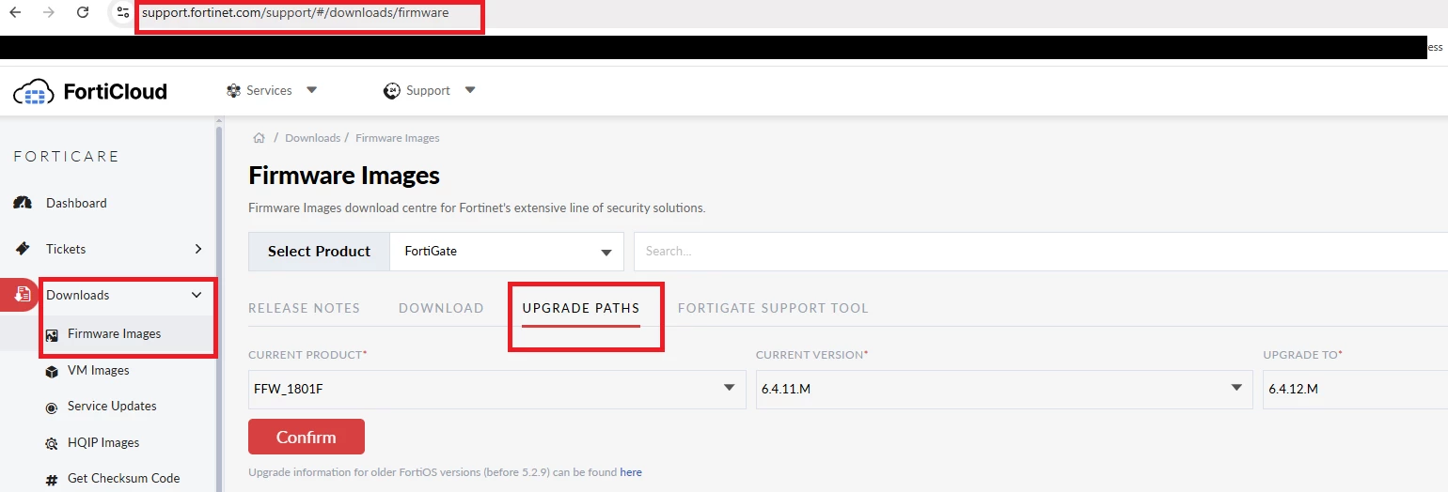This screenshot has width=1448, height=492.
Task: Click the Dashboard gauge icon
Action: (x=24, y=203)
